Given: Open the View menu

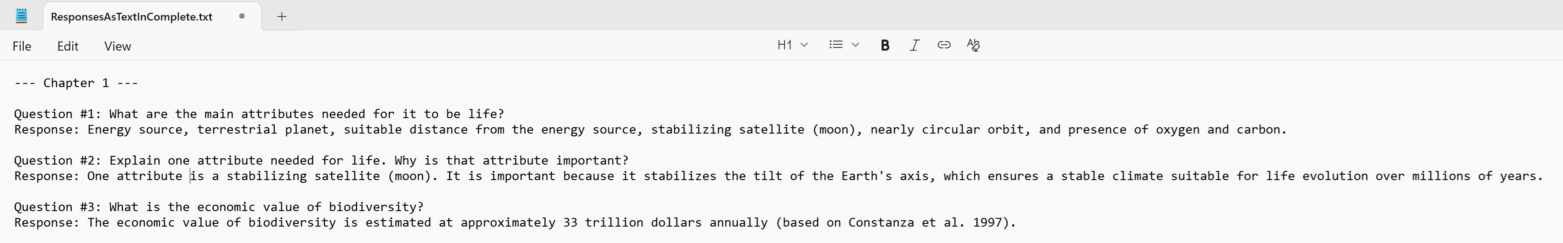Looking at the screenshot, I should point(117,47).
